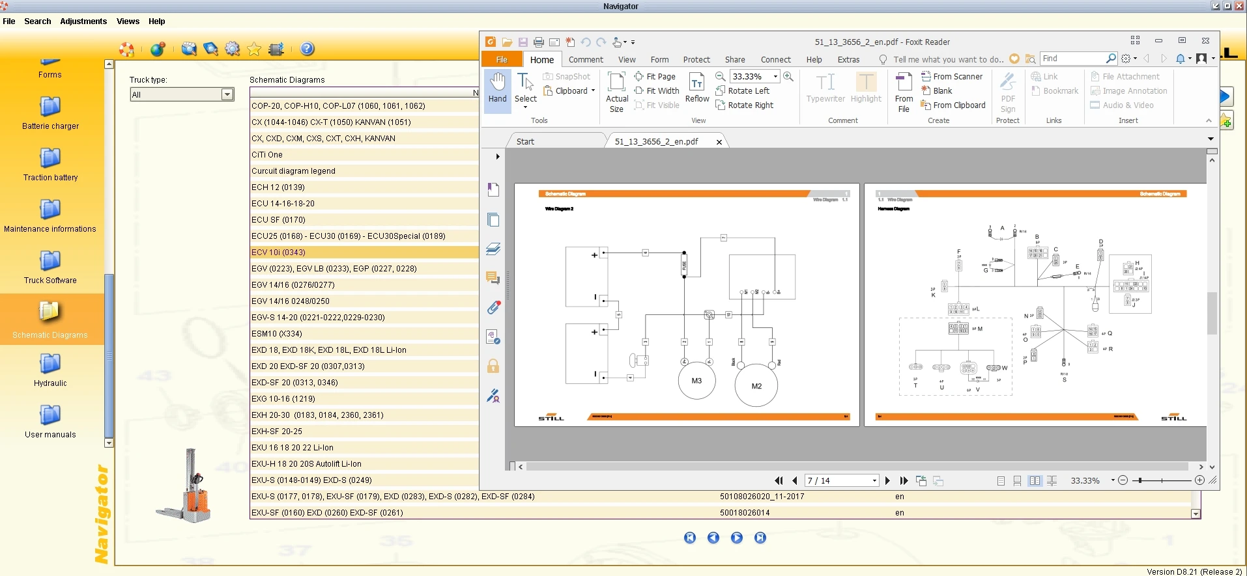
Task: Go to first page in Foxit
Action: pos(779,481)
